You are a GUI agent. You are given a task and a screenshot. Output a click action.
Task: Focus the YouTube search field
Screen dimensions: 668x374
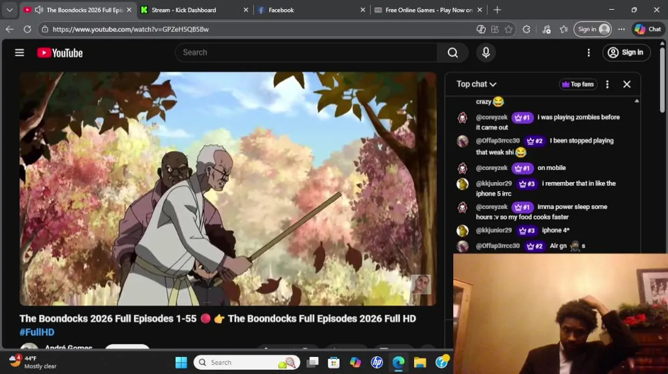point(307,52)
